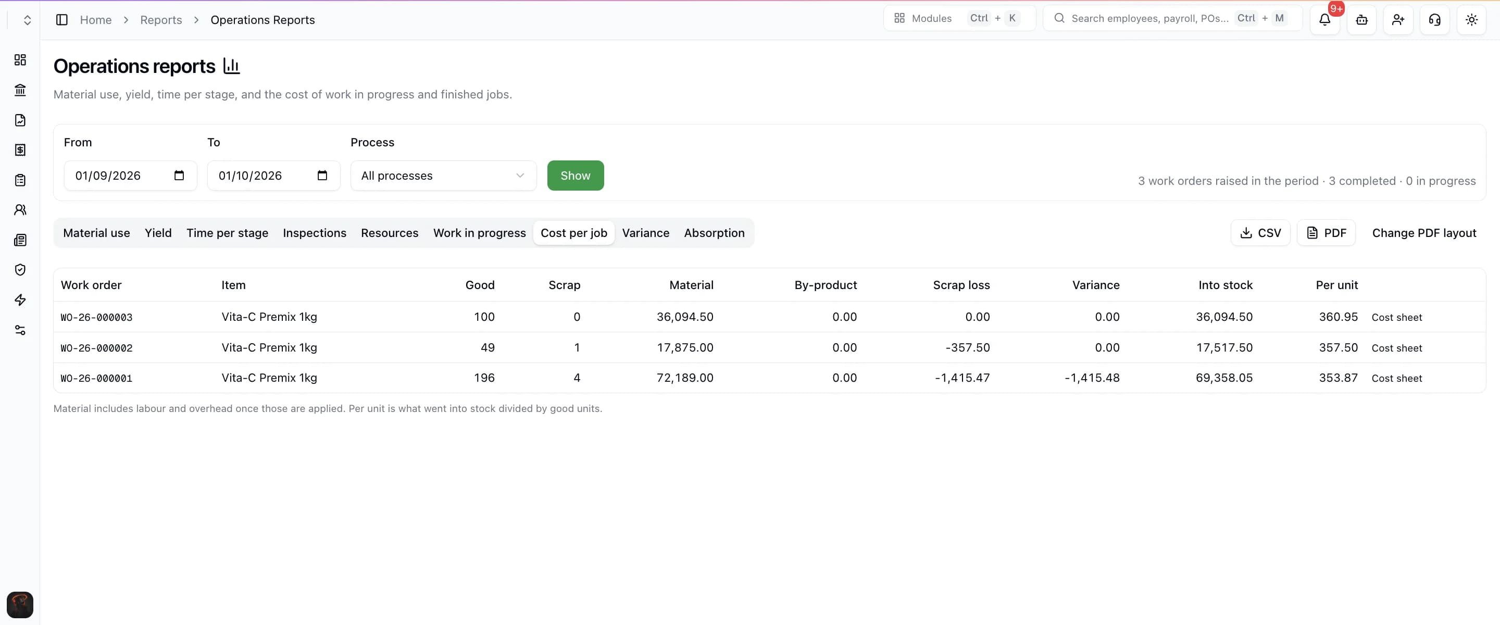Switch to the Time per stage tab

[x=227, y=233]
